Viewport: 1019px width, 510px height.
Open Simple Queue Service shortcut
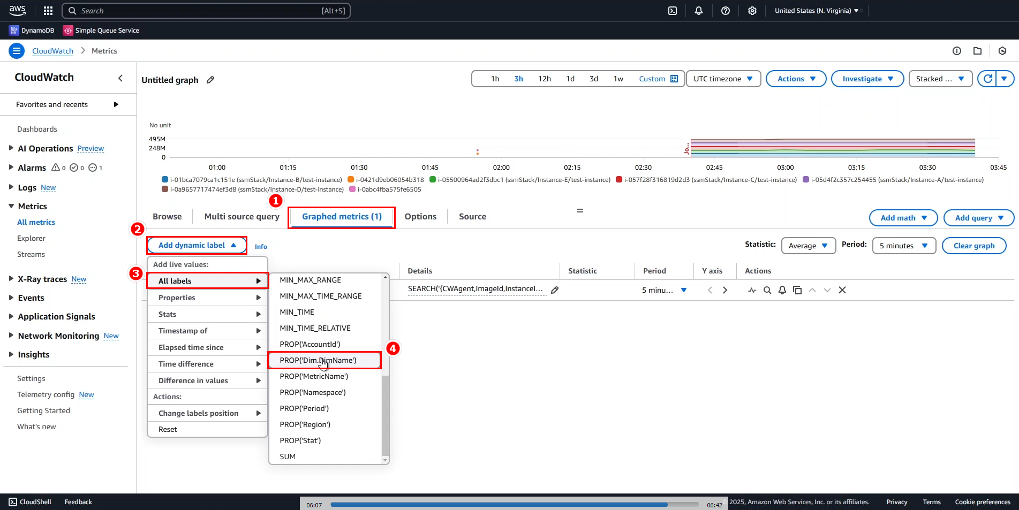coord(101,31)
